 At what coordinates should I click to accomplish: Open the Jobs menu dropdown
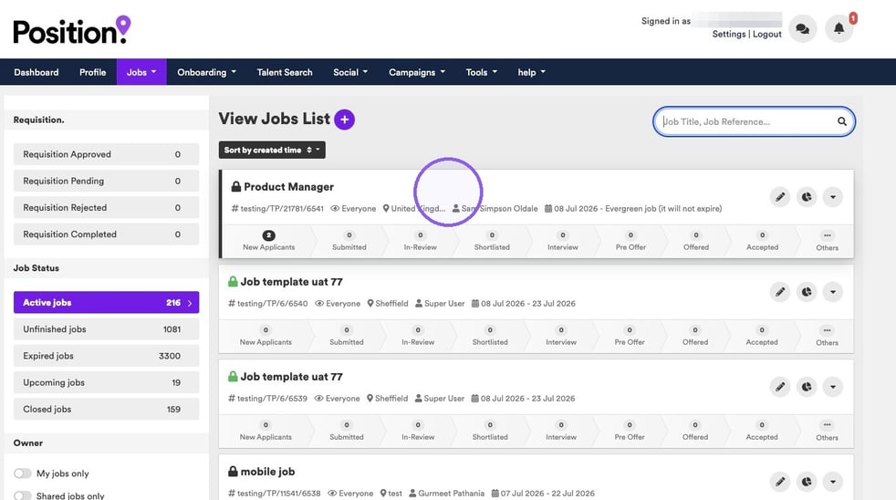(x=141, y=72)
